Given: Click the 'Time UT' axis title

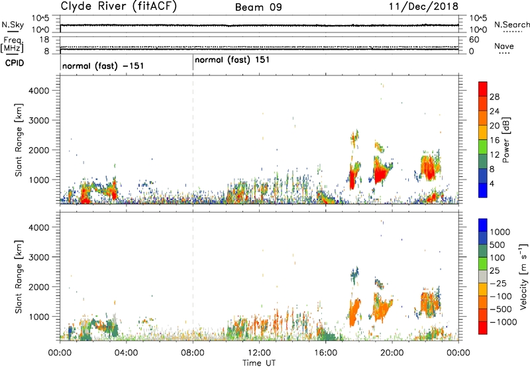Looking at the screenshot, I should (x=259, y=363).
